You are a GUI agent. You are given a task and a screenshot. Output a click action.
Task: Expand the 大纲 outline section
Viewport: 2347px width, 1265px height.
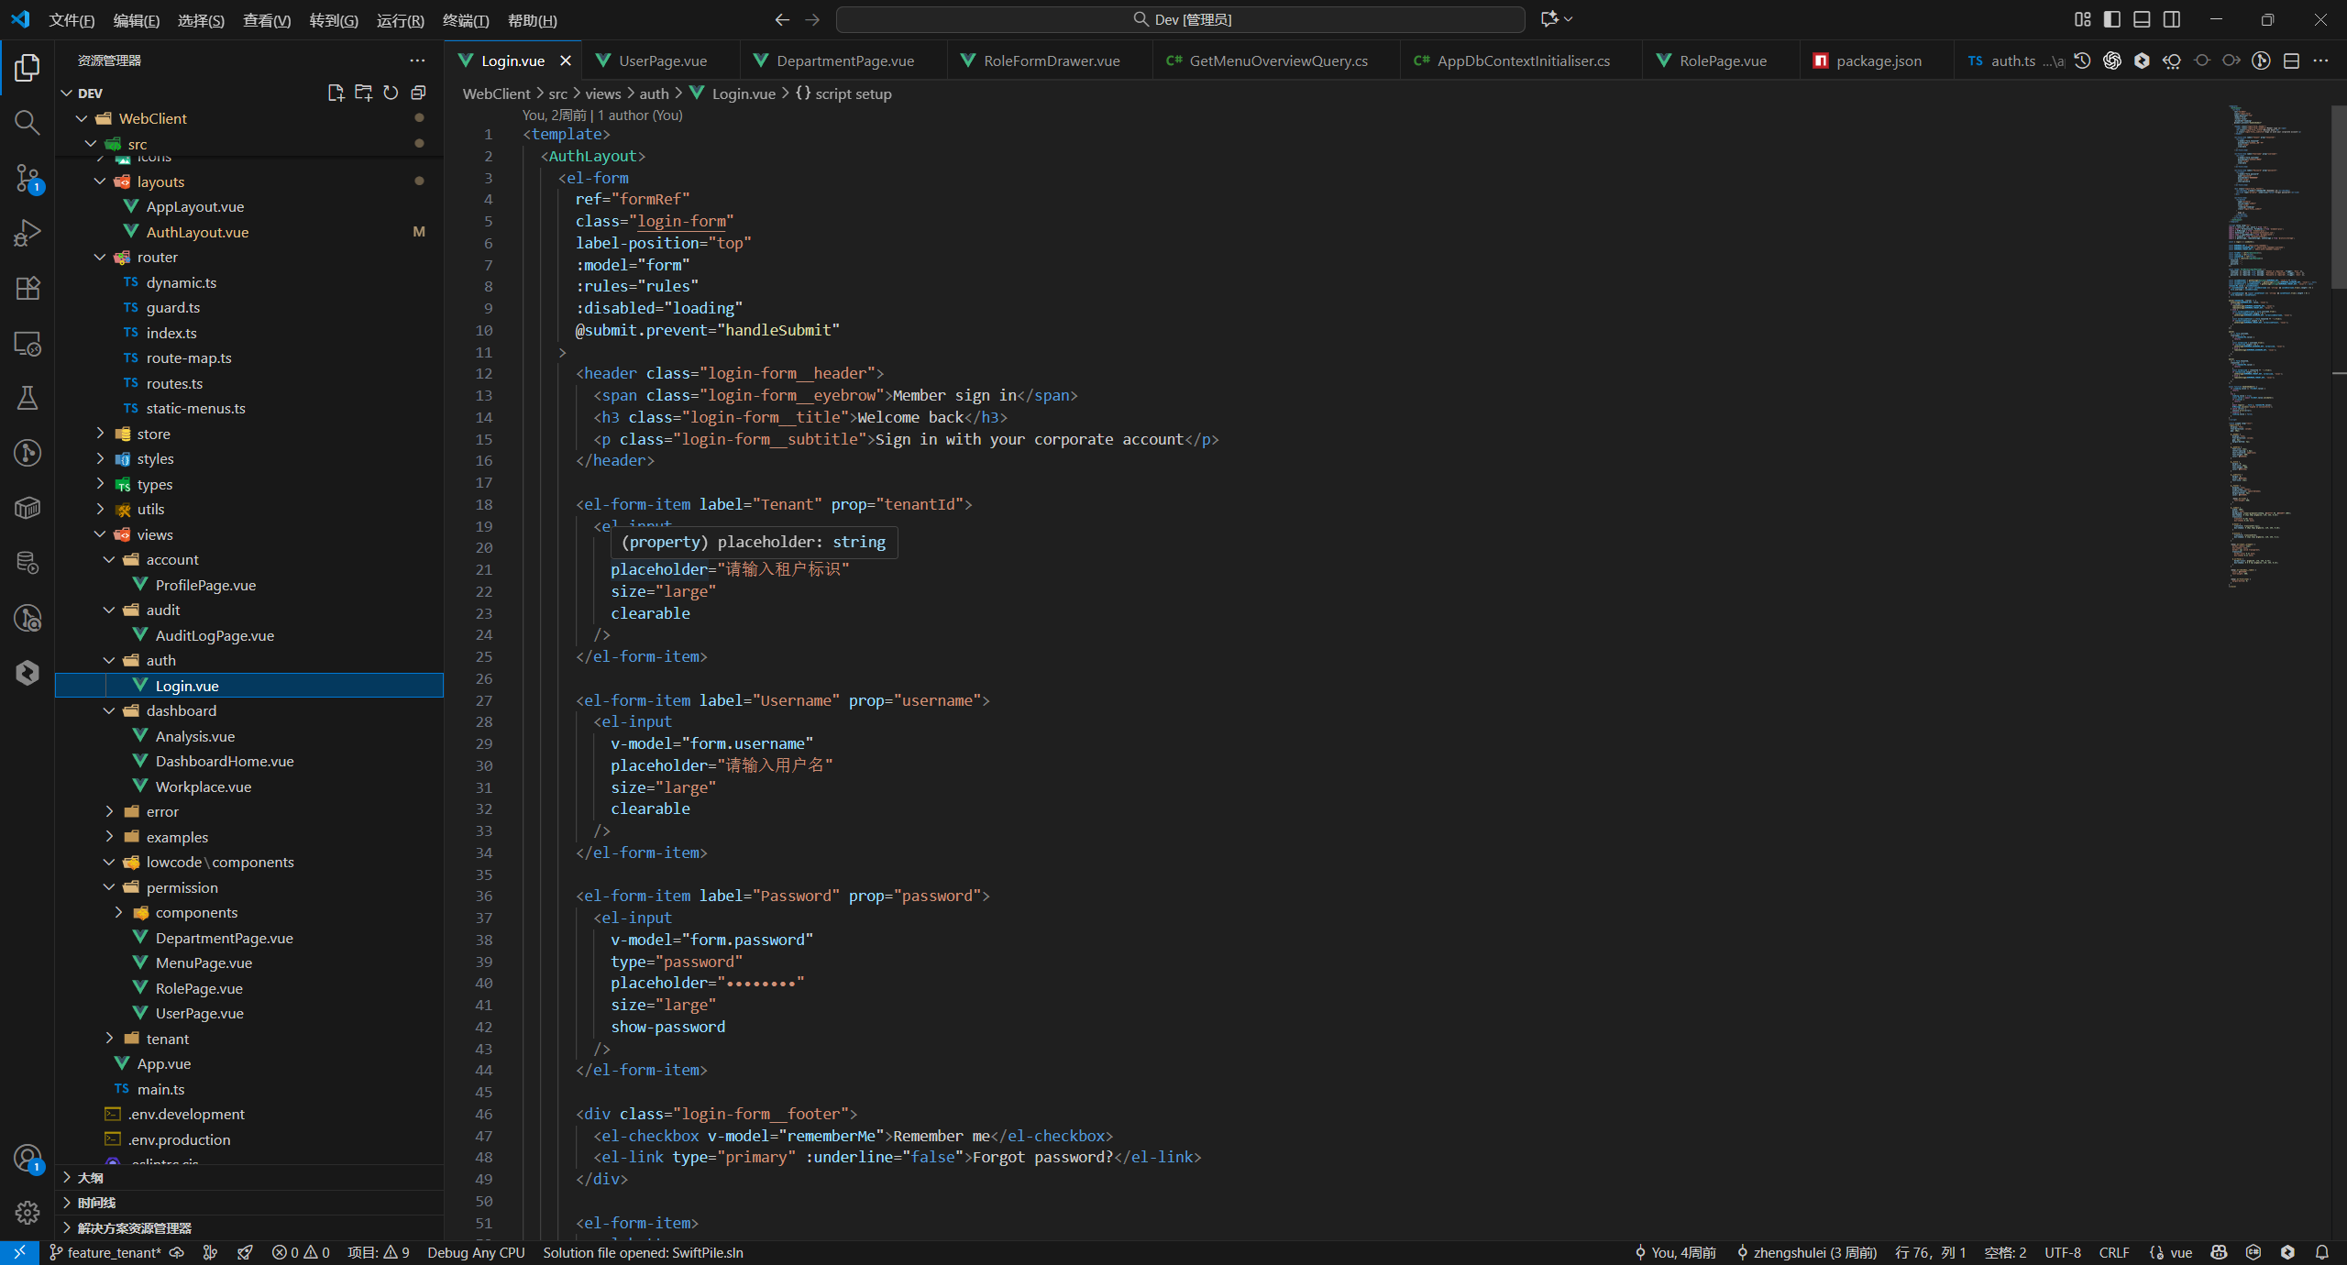coord(90,1177)
